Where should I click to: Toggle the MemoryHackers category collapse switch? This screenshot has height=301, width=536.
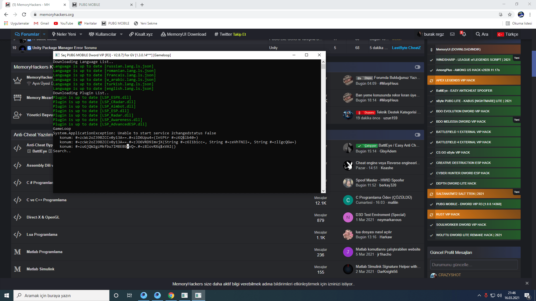pos(417,67)
